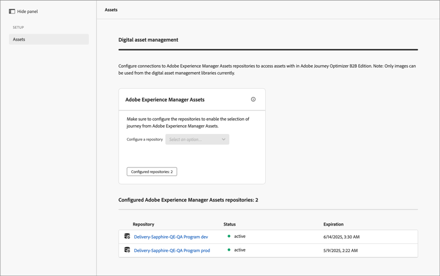Click the Expiration column header
This screenshot has width=440, height=276.
coord(333,224)
